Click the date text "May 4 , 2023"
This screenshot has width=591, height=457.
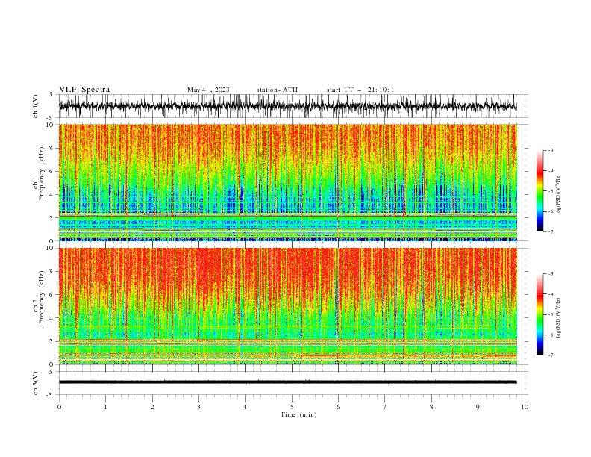click(x=208, y=90)
